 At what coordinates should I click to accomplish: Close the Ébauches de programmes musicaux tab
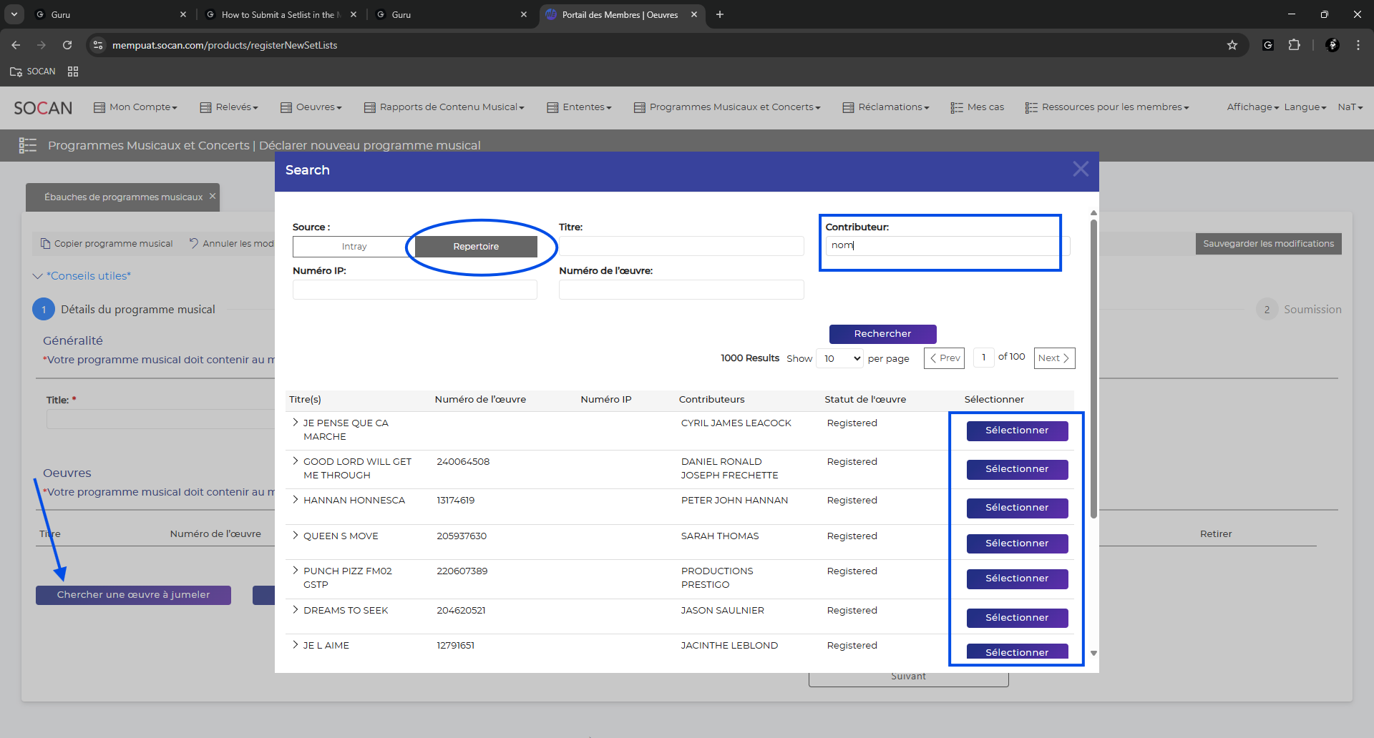click(x=213, y=197)
